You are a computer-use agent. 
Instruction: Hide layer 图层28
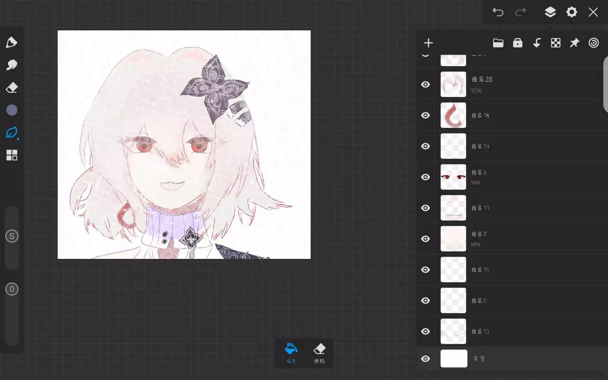click(x=426, y=85)
